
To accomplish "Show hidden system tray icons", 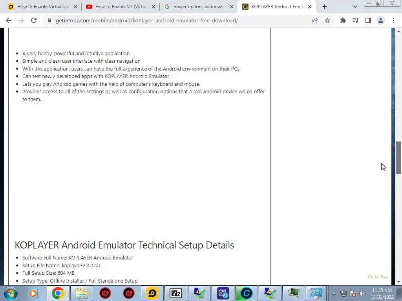I will [334, 294].
